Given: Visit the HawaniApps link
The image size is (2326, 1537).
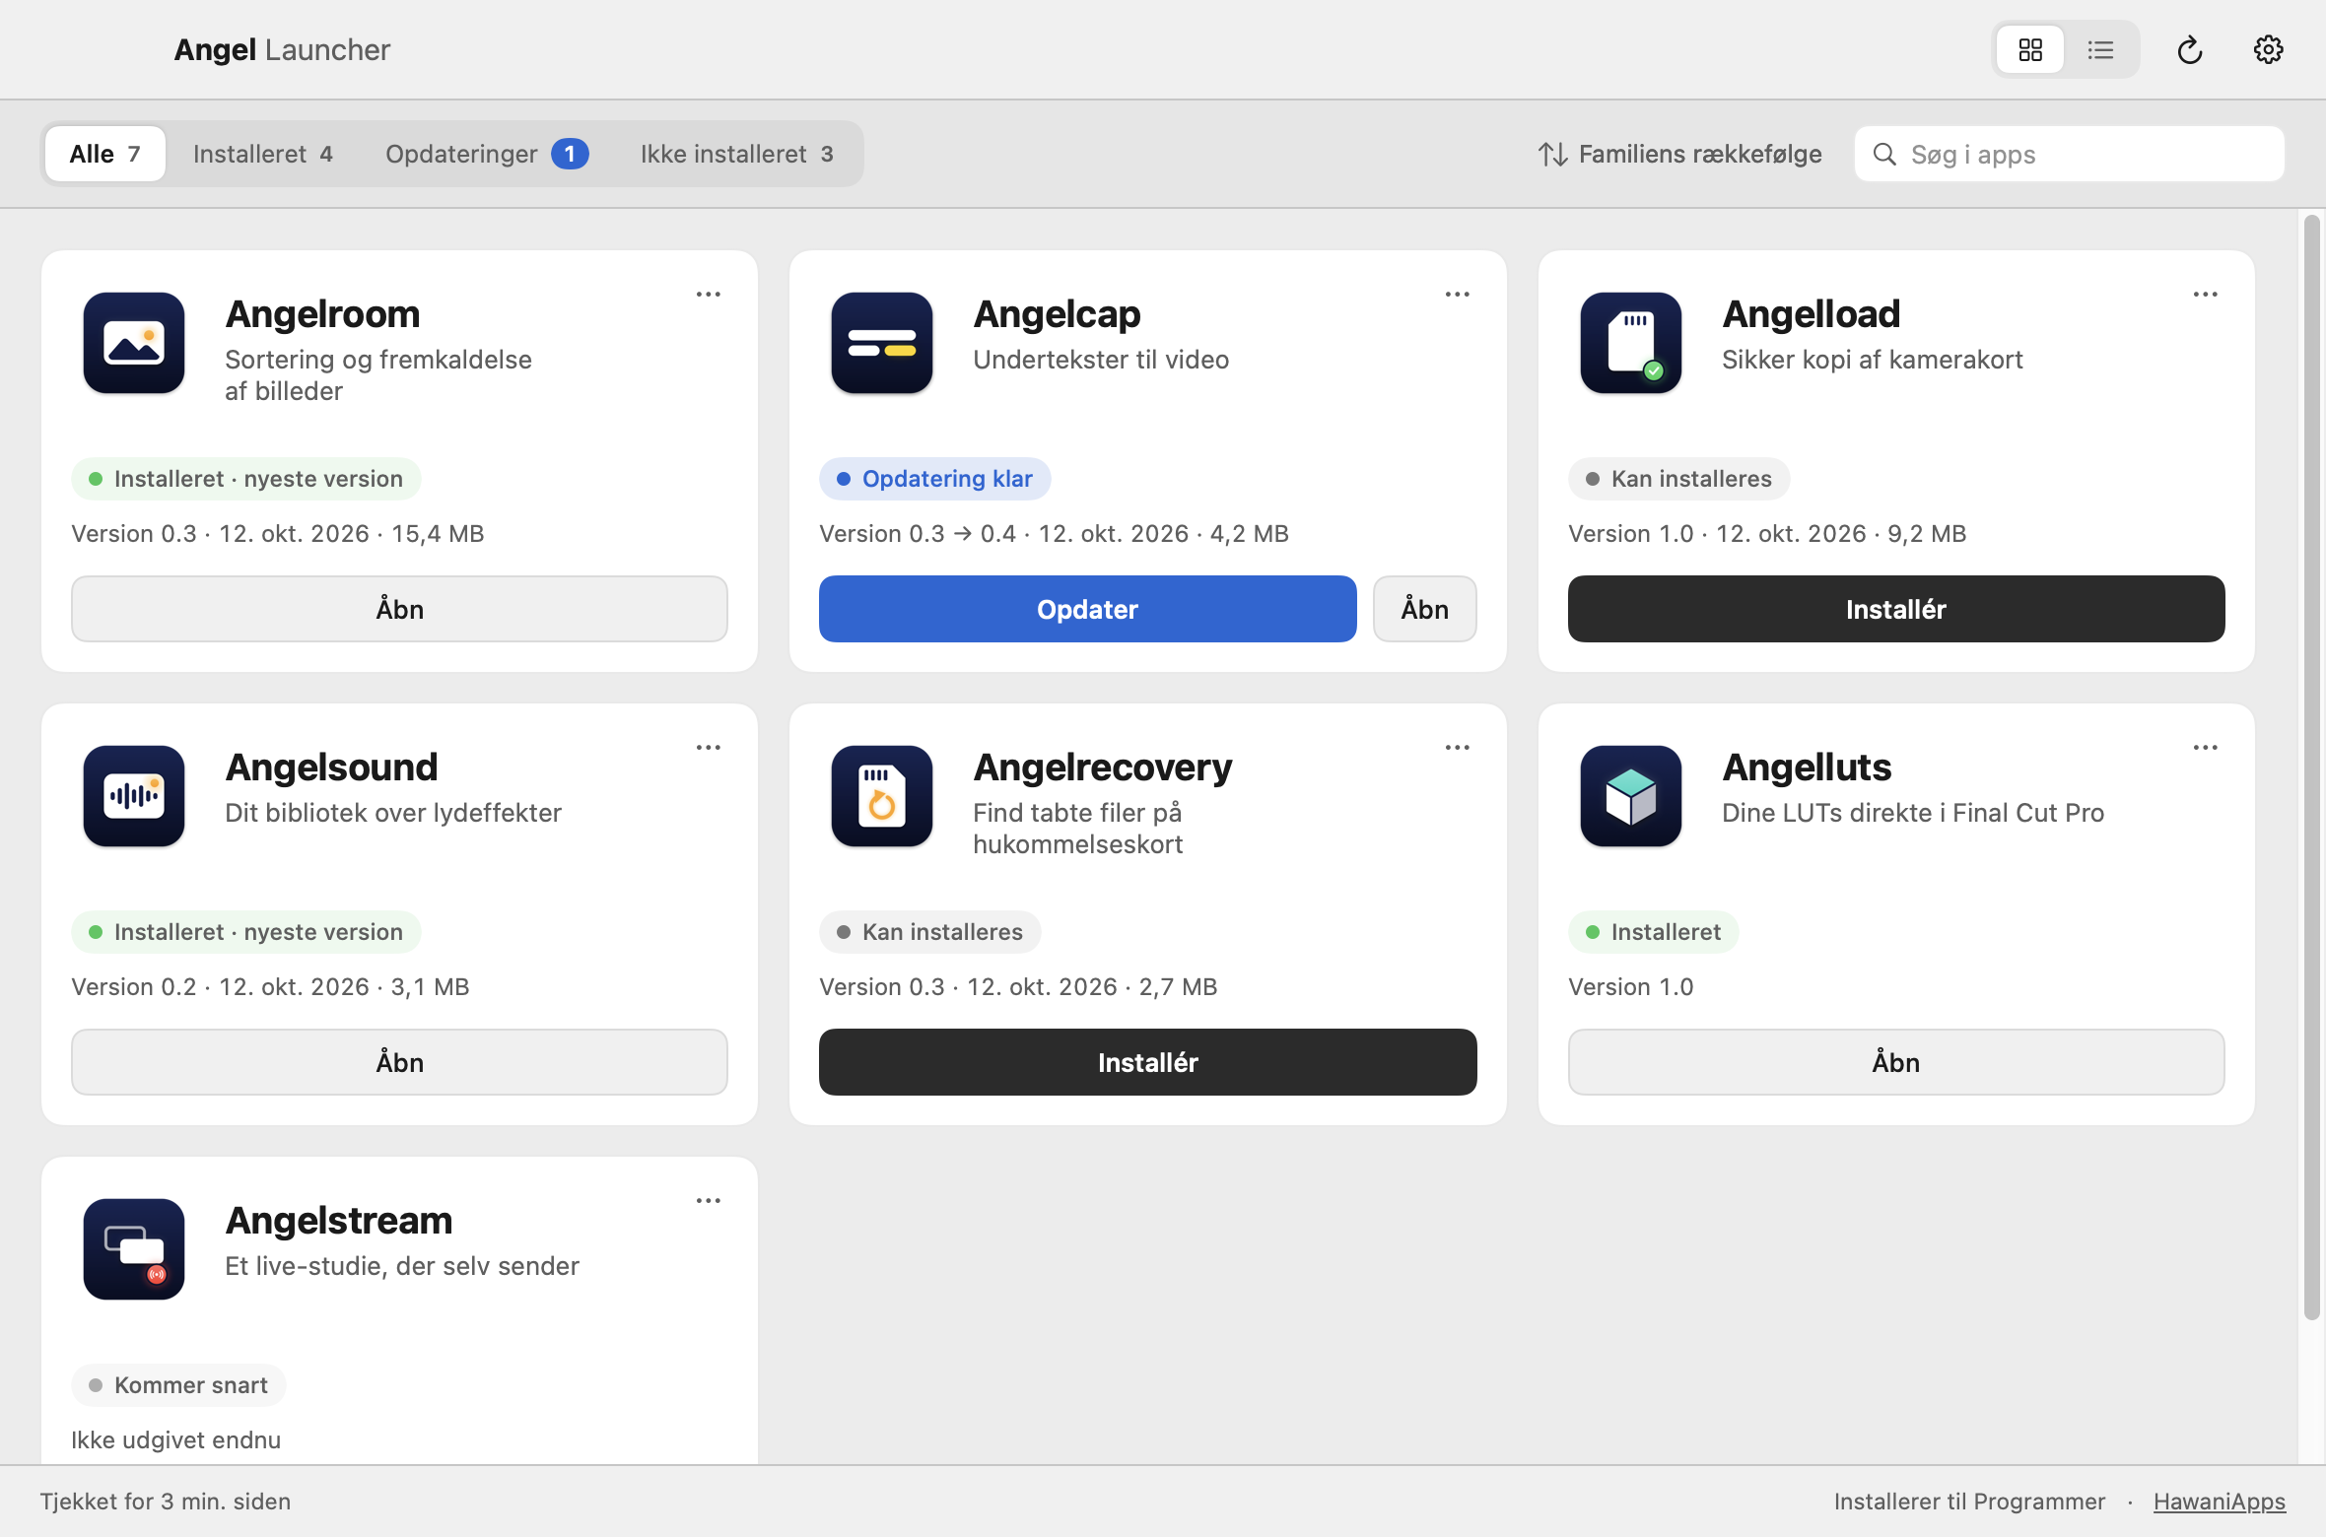Looking at the screenshot, I should [x=2219, y=1502].
